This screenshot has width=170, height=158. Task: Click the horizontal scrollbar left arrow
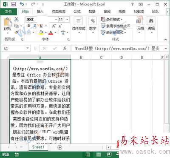pos(109,147)
